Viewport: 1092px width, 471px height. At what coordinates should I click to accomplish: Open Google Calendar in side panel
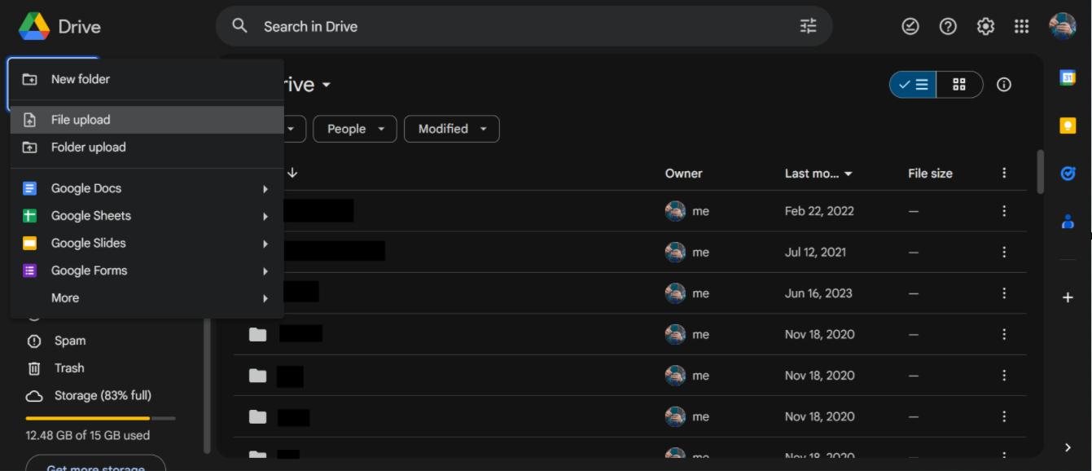(x=1068, y=77)
